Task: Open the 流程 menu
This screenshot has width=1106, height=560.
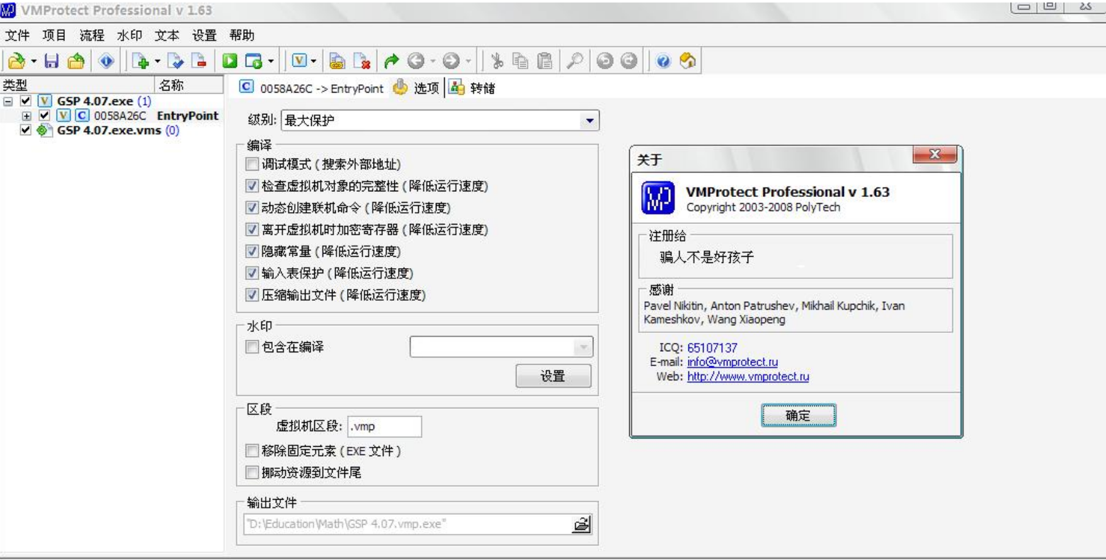Action: tap(92, 35)
